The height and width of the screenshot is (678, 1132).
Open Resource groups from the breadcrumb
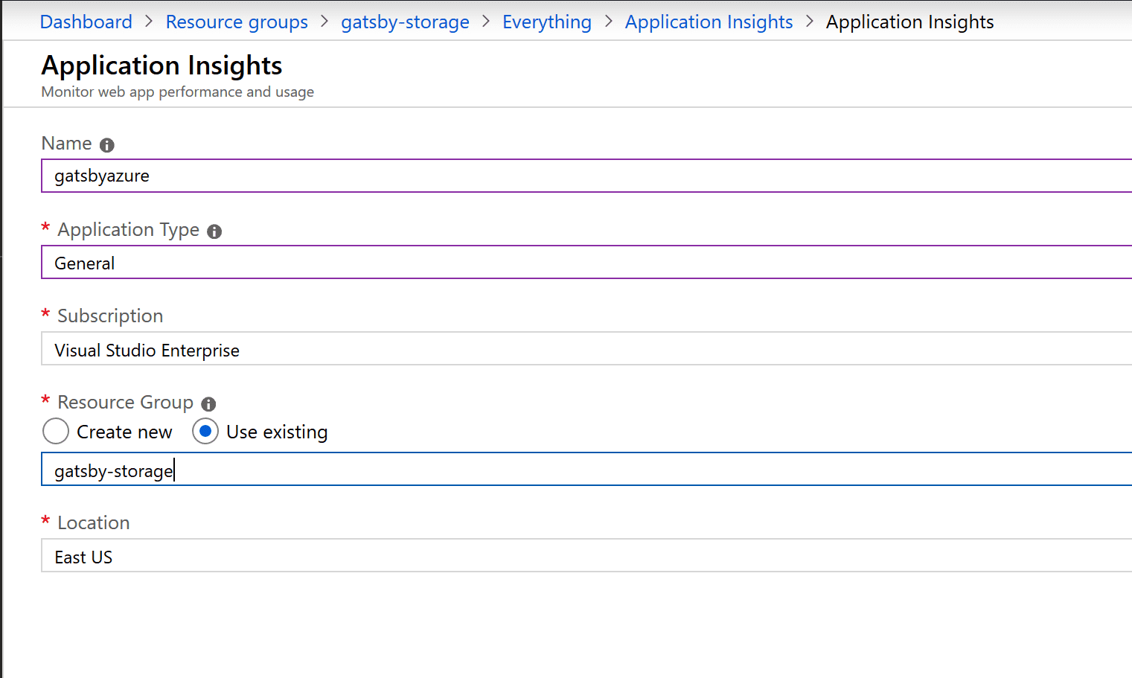click(x=237, y=22)
